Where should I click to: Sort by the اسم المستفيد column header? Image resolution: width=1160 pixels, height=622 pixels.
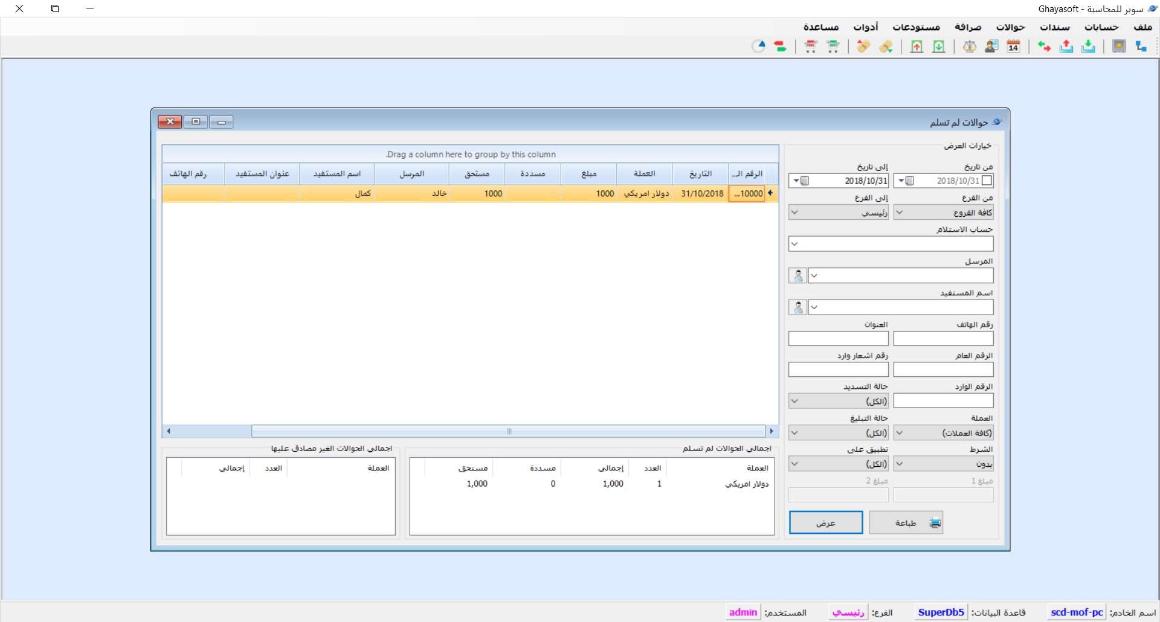337,174
